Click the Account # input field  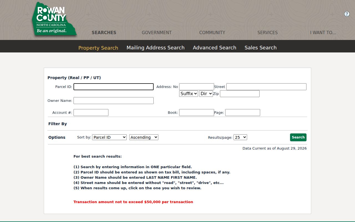(91, 112)
